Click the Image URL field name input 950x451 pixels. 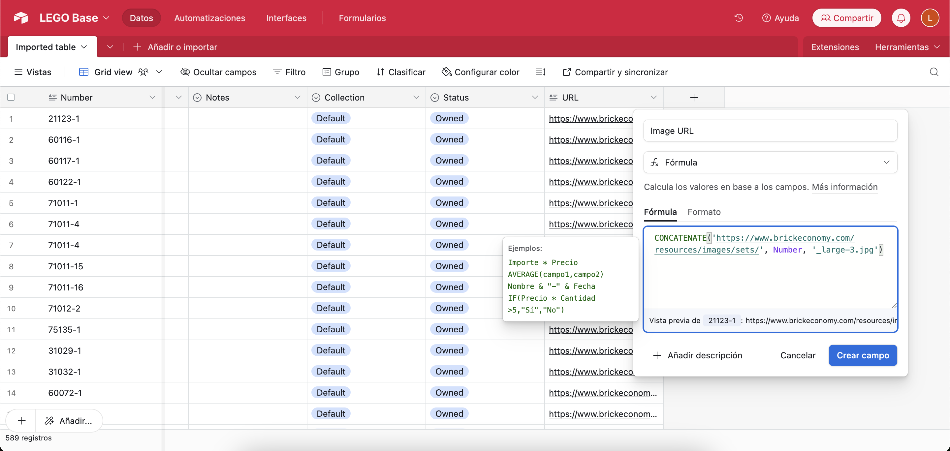770,131
